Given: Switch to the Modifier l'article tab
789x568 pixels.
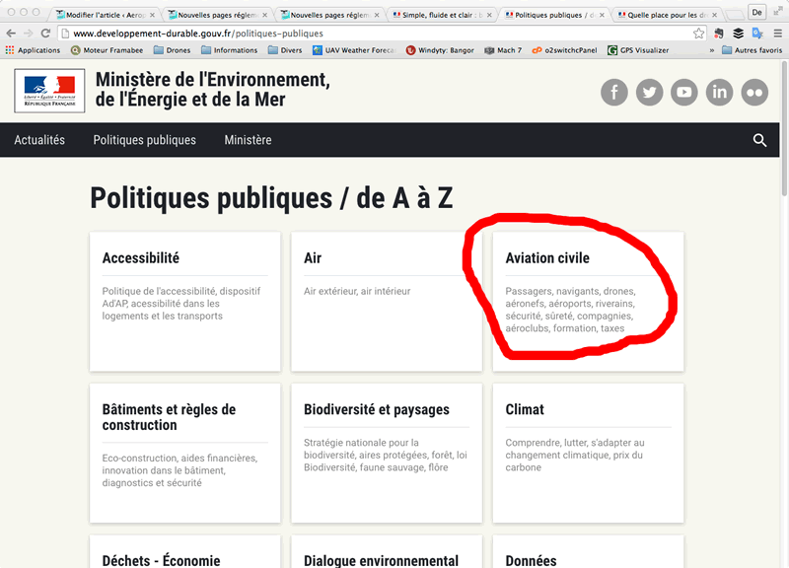Looking at the screenshot, I should (105, 15).
